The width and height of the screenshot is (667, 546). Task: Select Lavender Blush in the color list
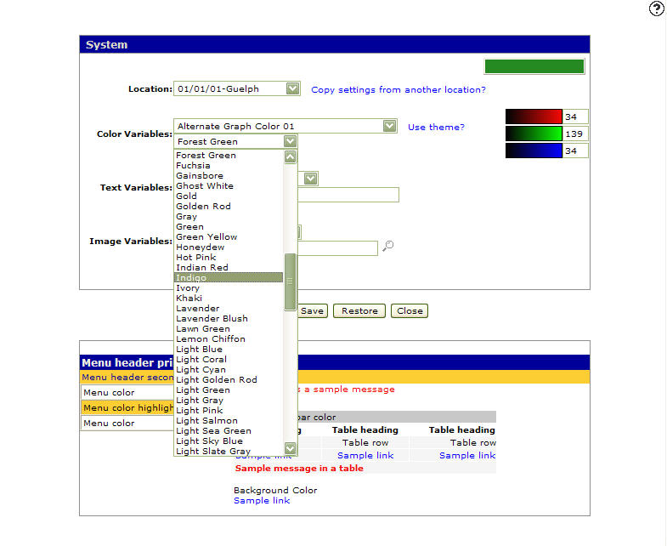229,319
